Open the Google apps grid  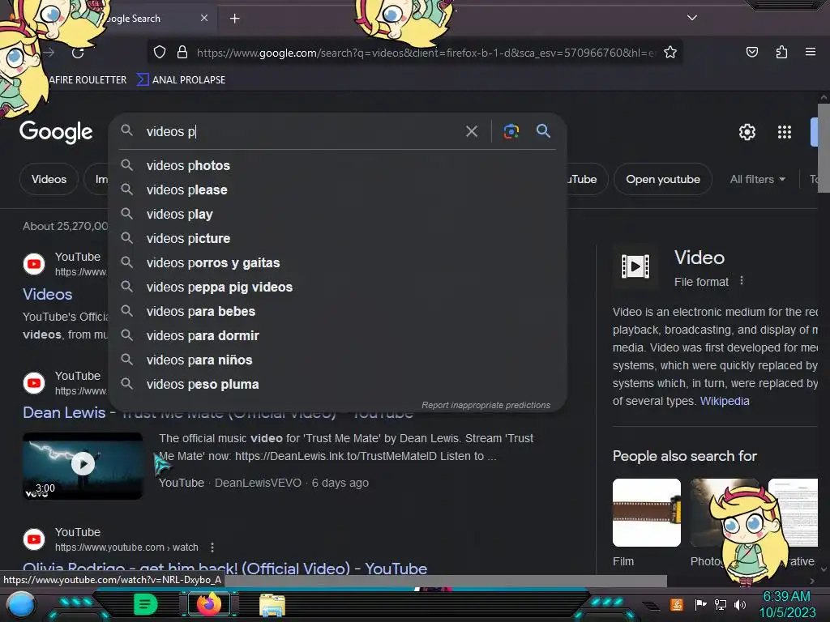pos(785,132)
